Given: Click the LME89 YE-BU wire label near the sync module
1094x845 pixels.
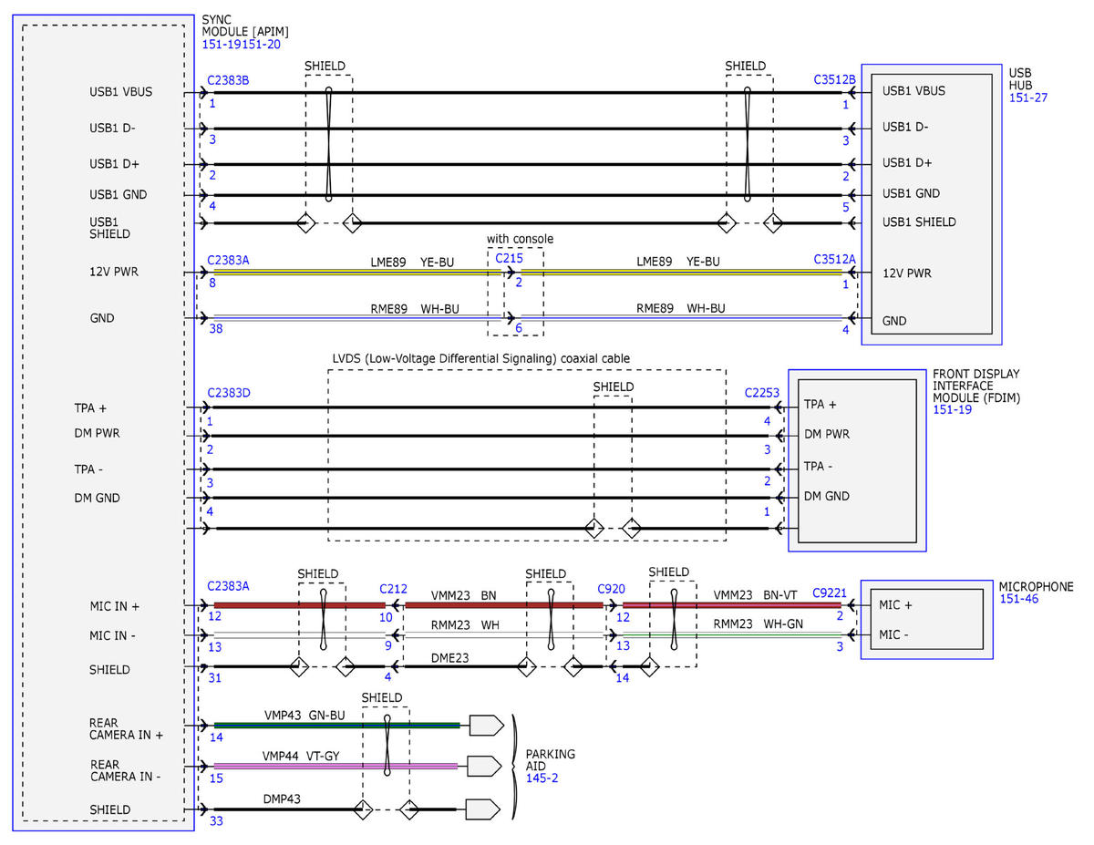Looking at the screenshot, I should click(x=412, y=262).
